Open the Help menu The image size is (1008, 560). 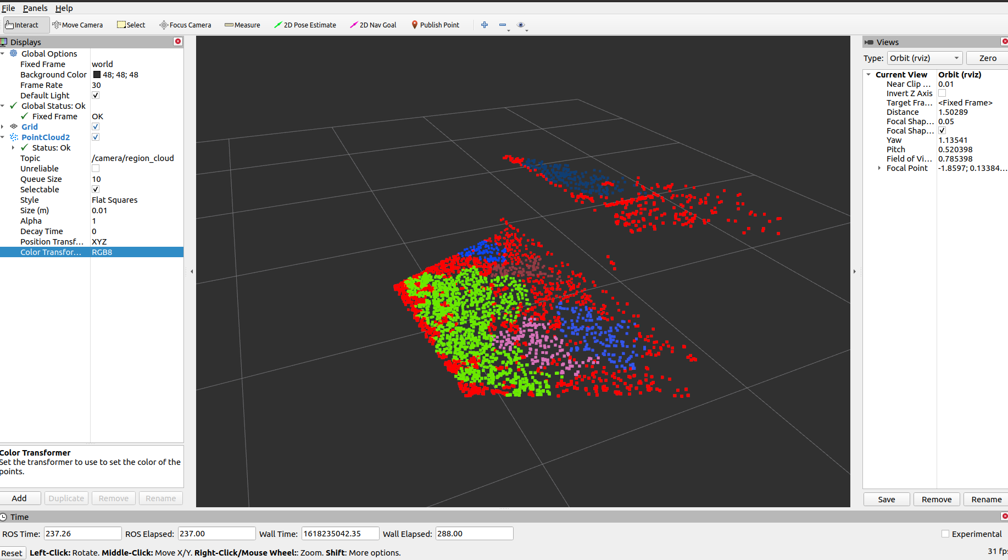[x=64, y=8]
